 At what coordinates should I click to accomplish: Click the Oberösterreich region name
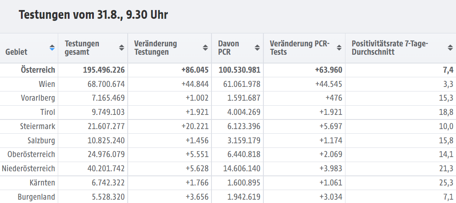coord(31,154)
